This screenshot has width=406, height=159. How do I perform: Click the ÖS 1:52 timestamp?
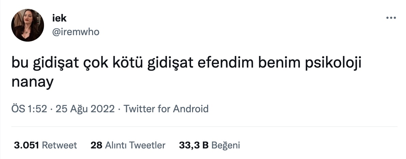[x=29, y=109]
